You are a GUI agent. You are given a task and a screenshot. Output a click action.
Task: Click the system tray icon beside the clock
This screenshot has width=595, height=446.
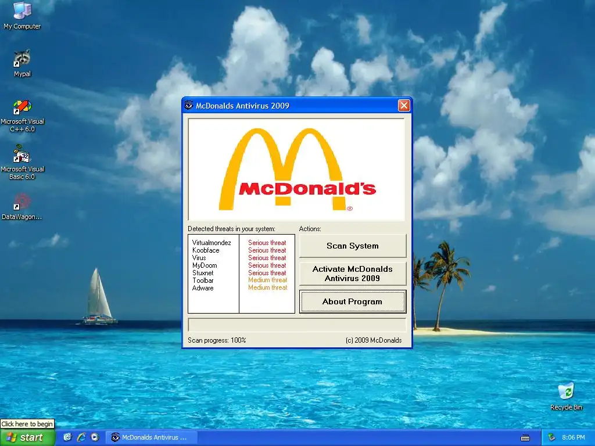551,437
